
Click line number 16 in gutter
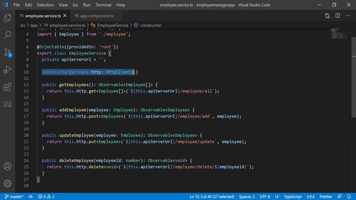[x=26, y=110]
